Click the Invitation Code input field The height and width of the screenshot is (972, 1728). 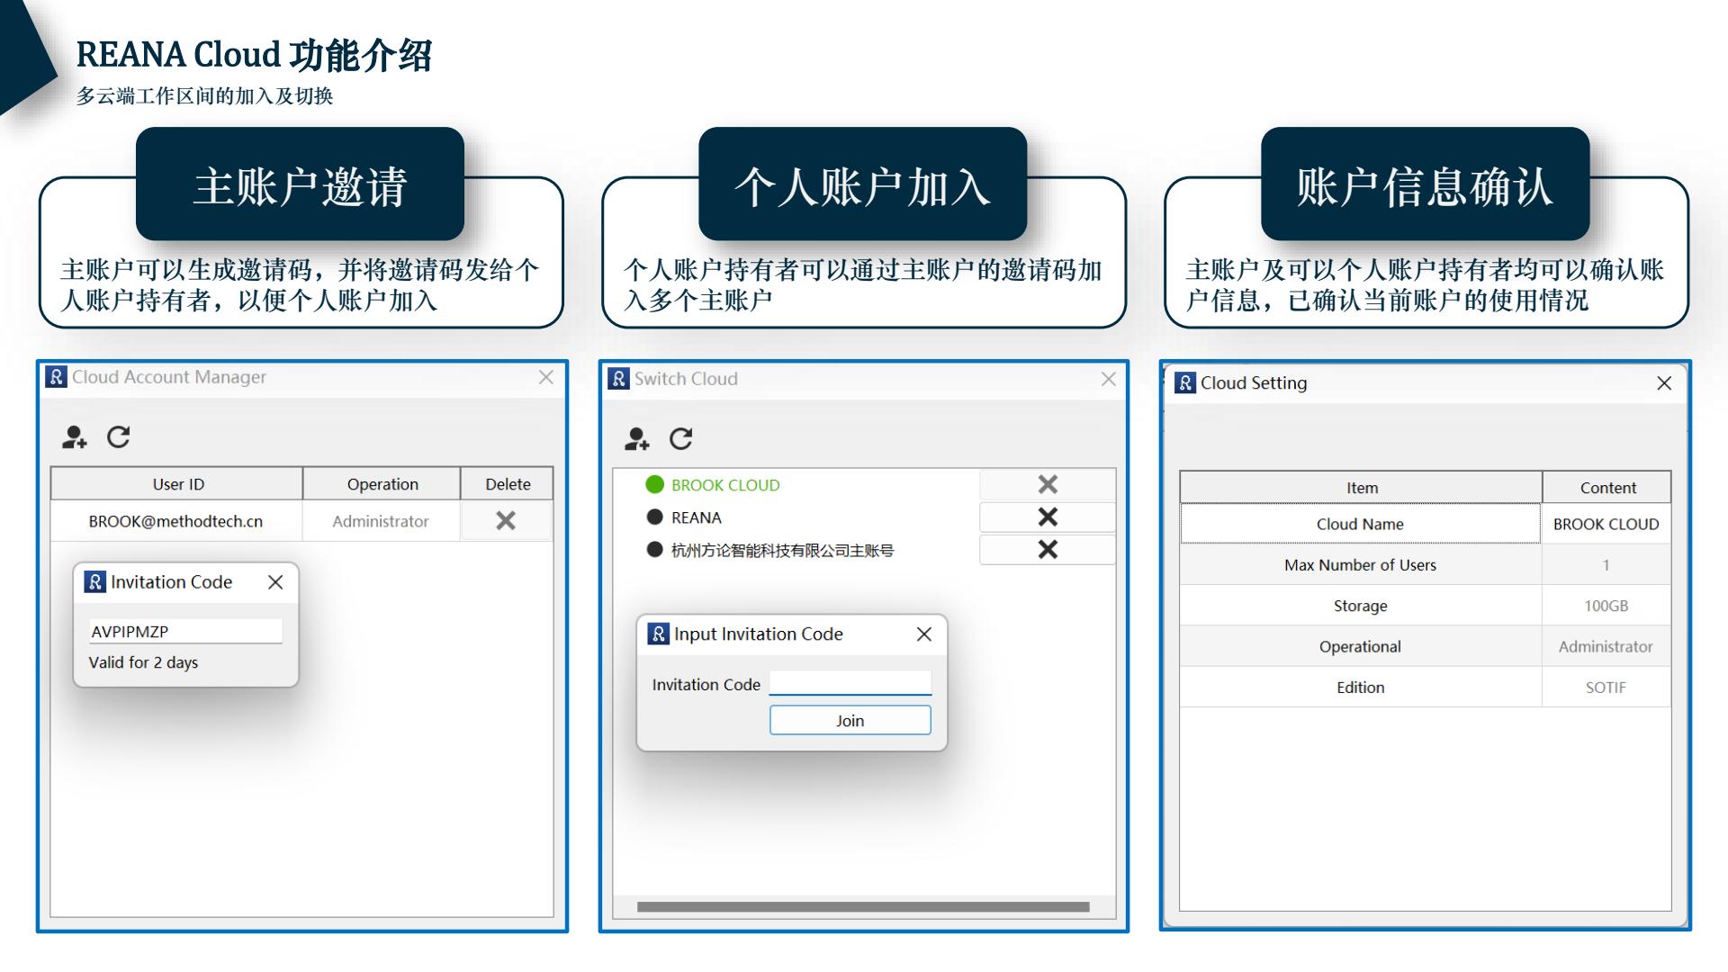pos(850,683)
